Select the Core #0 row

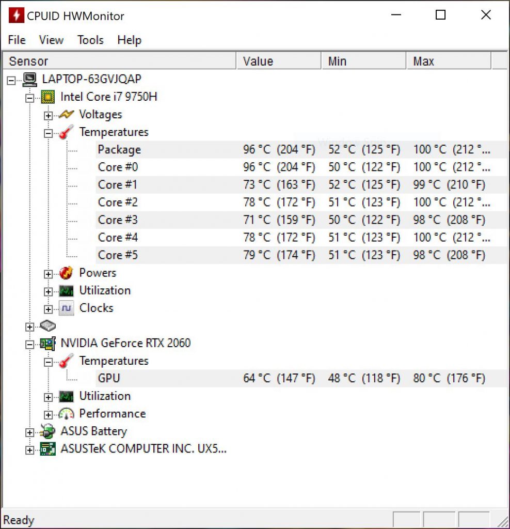pos(301,167)
